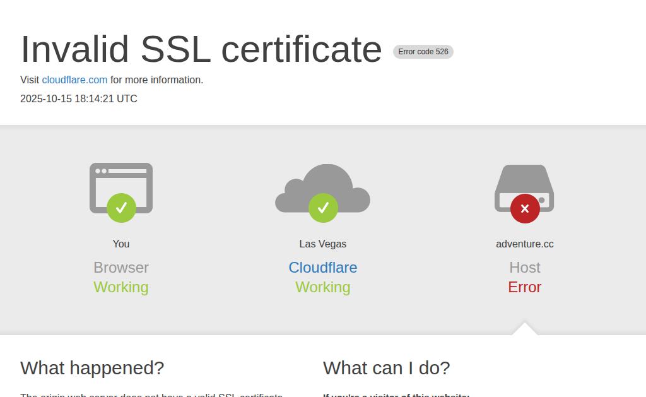Image resolution: width=646 pixels, height=397 pixels.
Task: Click the What can I do? heading
Action: pos(387,368)
